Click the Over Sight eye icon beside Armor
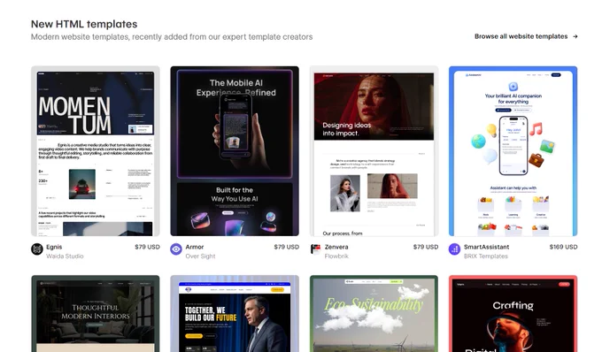Image resolution: width=602 pixels, height=352 pixels. pyautogui.click(x=176, y=249)
